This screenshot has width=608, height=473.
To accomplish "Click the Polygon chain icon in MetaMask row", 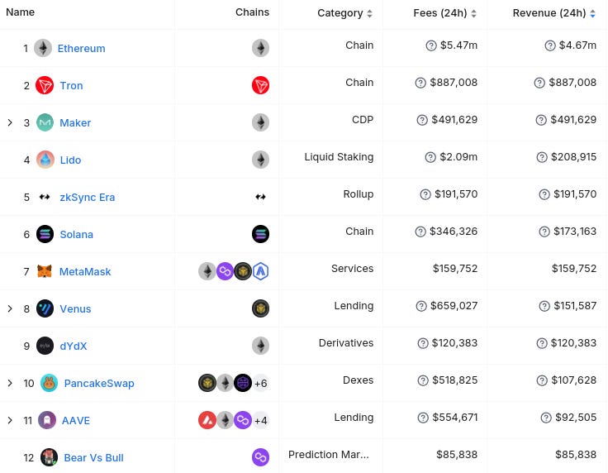I will (225, 271).
